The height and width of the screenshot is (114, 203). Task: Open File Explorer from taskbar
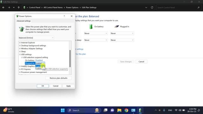tap(119, 110)
